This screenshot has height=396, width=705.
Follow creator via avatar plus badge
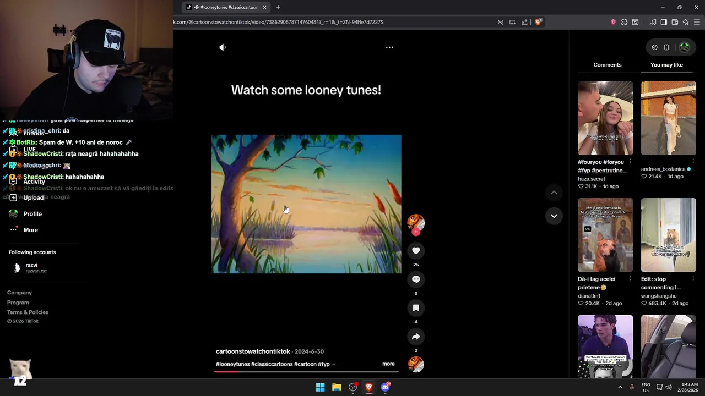416,232
